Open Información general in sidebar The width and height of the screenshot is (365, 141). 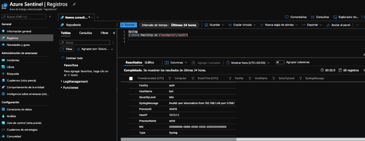(x=19, y=31)
